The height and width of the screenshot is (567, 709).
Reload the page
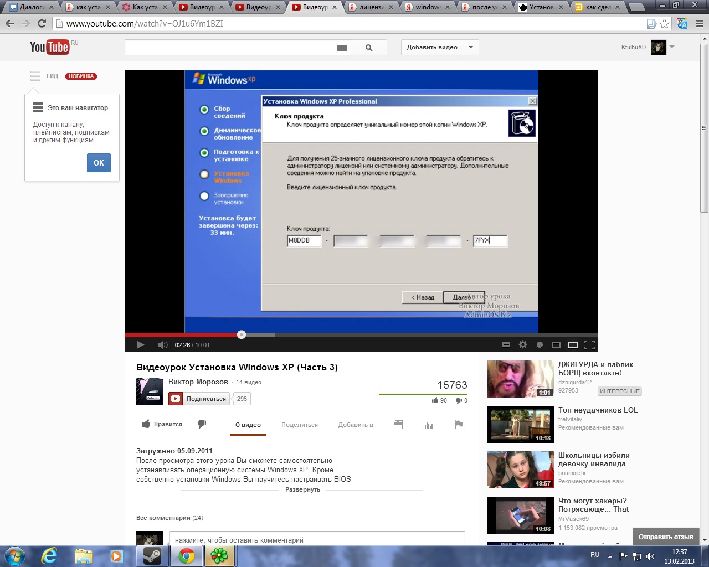(x=42, y=24)
